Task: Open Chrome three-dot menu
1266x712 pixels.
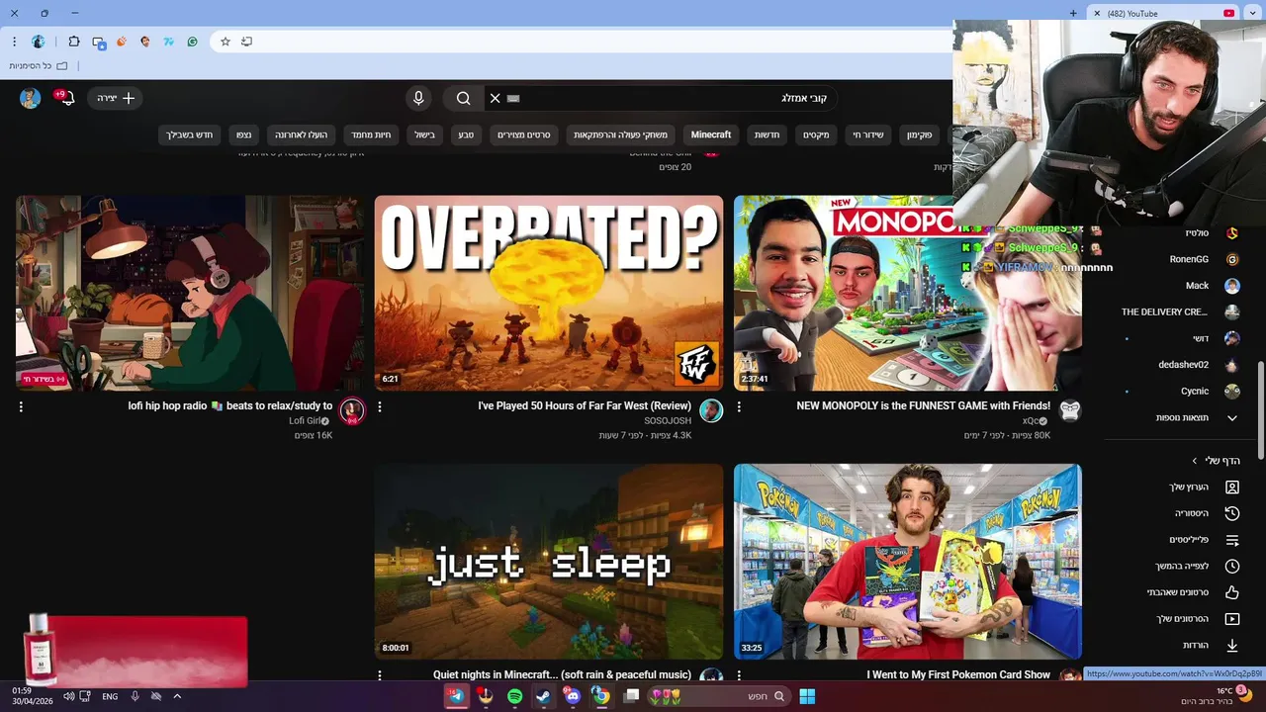Action: click(14, 42)
